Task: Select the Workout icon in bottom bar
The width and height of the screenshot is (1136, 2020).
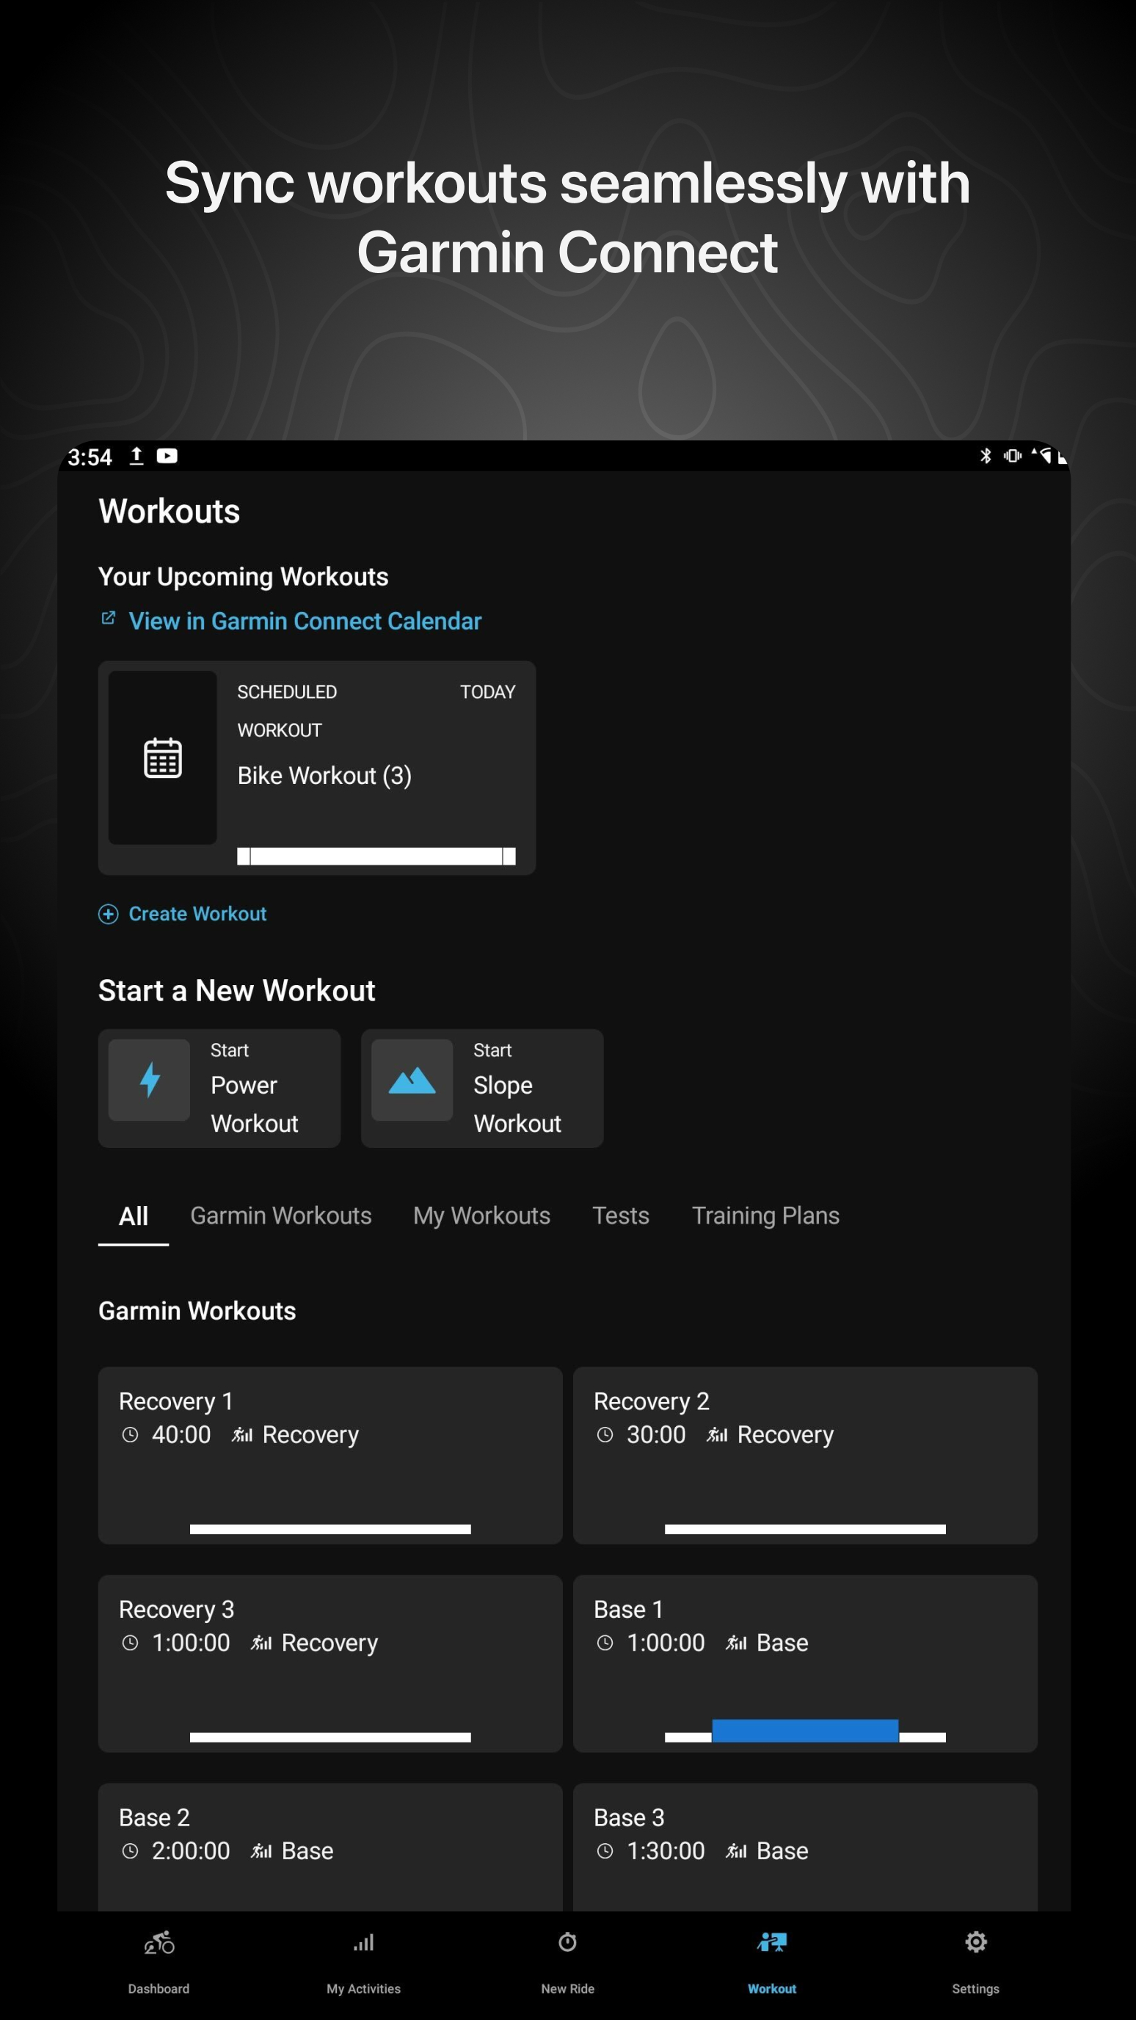Action: pos(771,1941)
